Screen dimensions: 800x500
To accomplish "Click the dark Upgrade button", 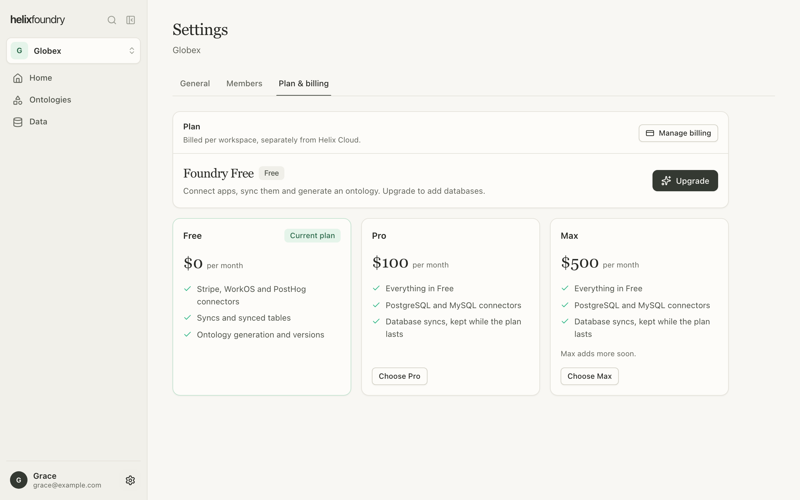I will pyautogui.click(x=685, y=181).
